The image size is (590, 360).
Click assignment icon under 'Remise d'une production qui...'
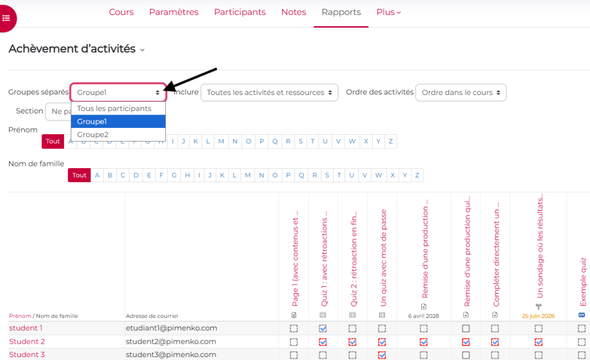click(466, 315)
